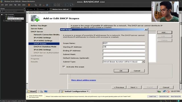Screen dimensions: 182x102
Task: Click the Stretch Guest display icon
Action: pyautogui.click(x=71, y=5)
